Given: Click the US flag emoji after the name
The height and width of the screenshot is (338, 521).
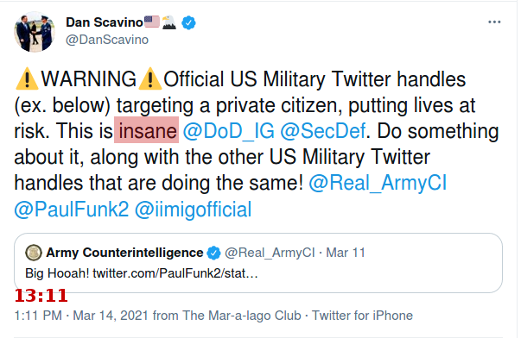Looking at the screenshot, I should tap(152, 22).
